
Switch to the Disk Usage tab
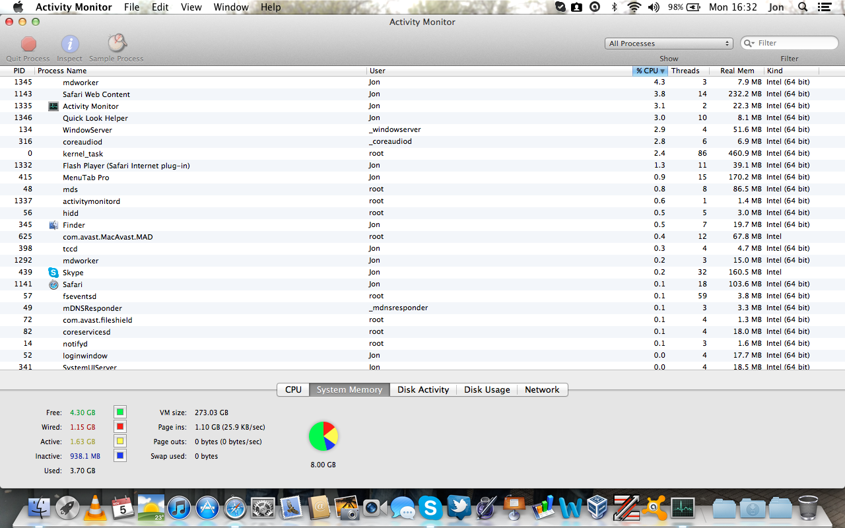point(487,389)
